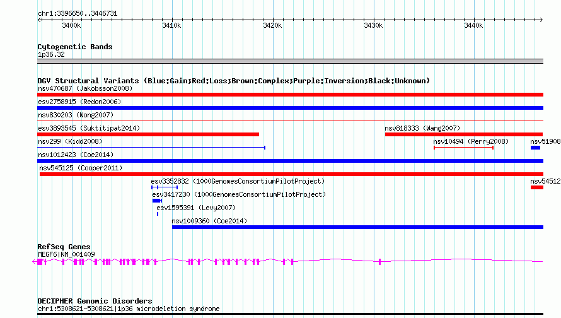Click the ruler's left-pointing arrowhead
Screen dimensions: 561x318
tap(39, 20)
